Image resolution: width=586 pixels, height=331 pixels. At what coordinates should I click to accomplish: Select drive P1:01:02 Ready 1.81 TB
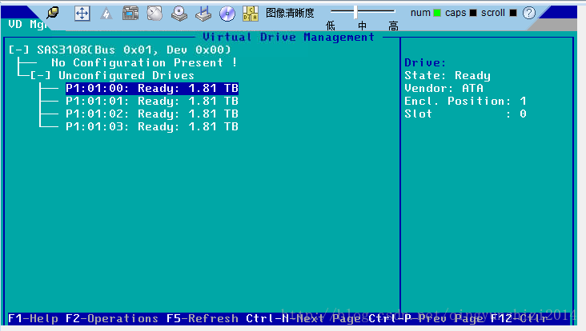(152, 114)
